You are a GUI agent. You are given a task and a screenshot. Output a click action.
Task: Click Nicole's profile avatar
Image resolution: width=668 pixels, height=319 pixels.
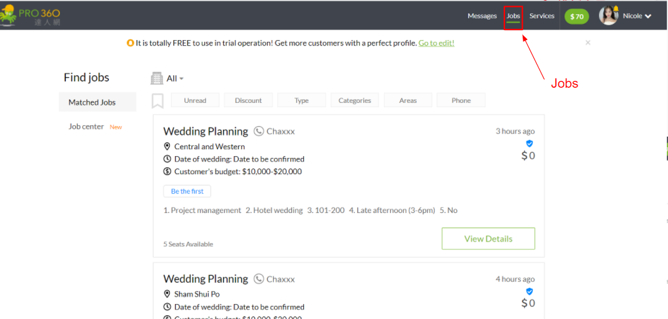(608, 16)
